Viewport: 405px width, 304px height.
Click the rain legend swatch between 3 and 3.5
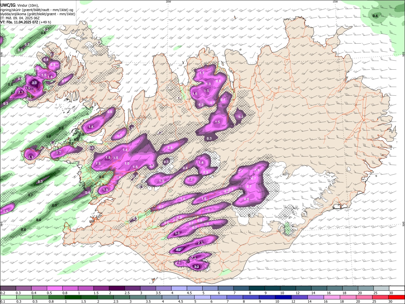[x=138, y=297]
